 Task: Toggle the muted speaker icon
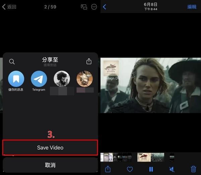click(x=172, y=169)
